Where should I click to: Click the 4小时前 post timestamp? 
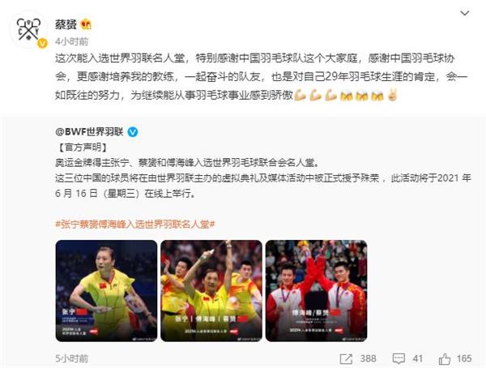(71, 41)
